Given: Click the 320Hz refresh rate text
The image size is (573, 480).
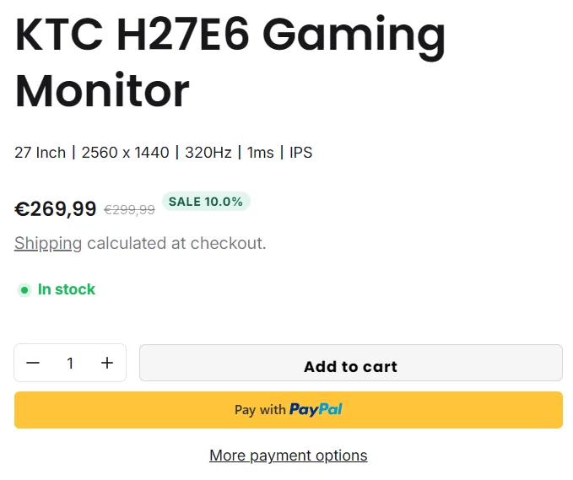Looking at the screenshot, I should (x=206, y=153).
